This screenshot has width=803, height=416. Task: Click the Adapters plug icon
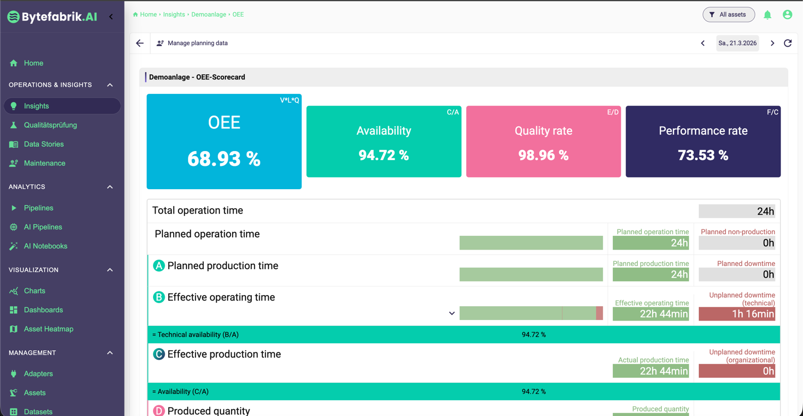14,374
